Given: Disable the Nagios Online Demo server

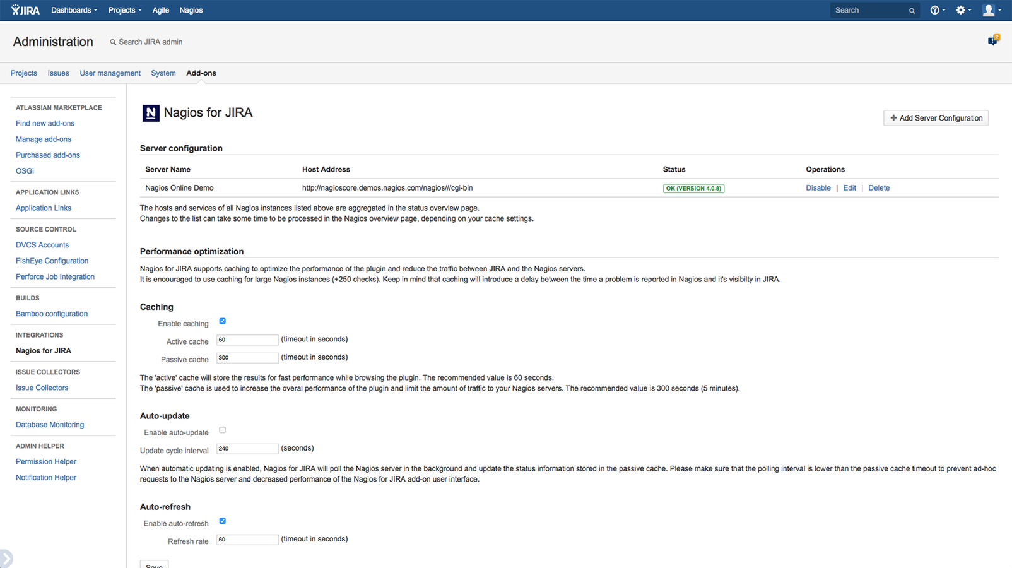Looking at the screenshot, I should pos(818,188).
